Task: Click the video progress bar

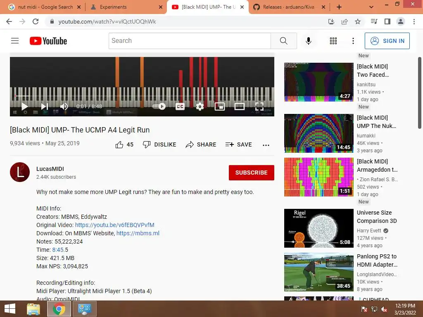Action: pyautogui.click(x=142, y=96)
